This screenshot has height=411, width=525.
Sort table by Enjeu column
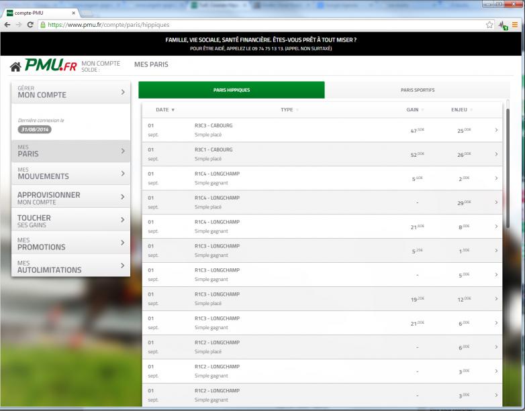[x=462, y=110]
